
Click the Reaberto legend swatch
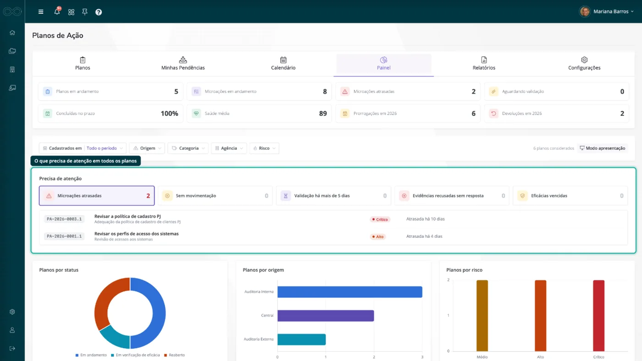click(x=166, y=355)
